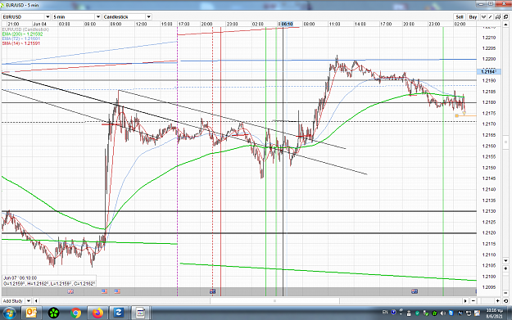Click the EN language indicator in tray

tap(385, 312)
